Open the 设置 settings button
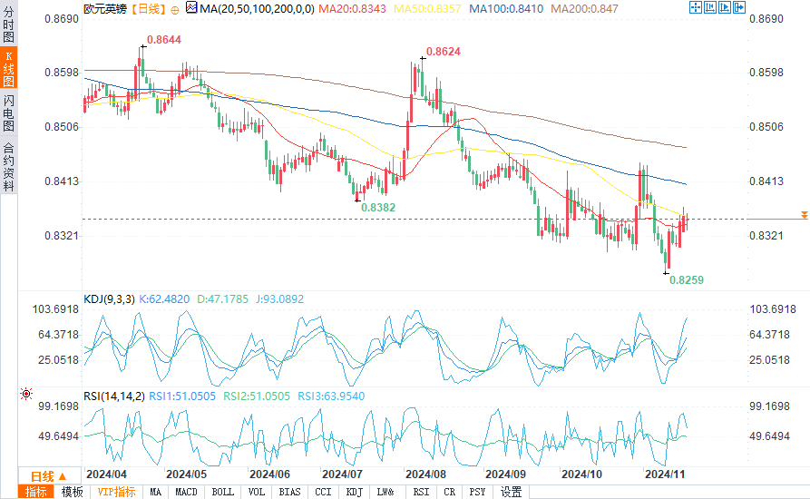Screen dimensions: 810x499 pos(511,492)
